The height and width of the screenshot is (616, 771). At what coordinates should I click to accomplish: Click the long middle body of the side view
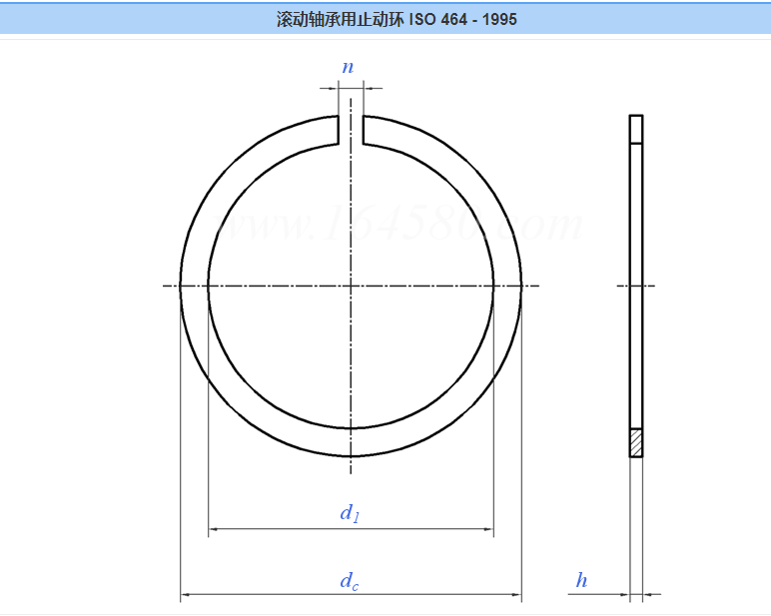(x=636, y=285)
